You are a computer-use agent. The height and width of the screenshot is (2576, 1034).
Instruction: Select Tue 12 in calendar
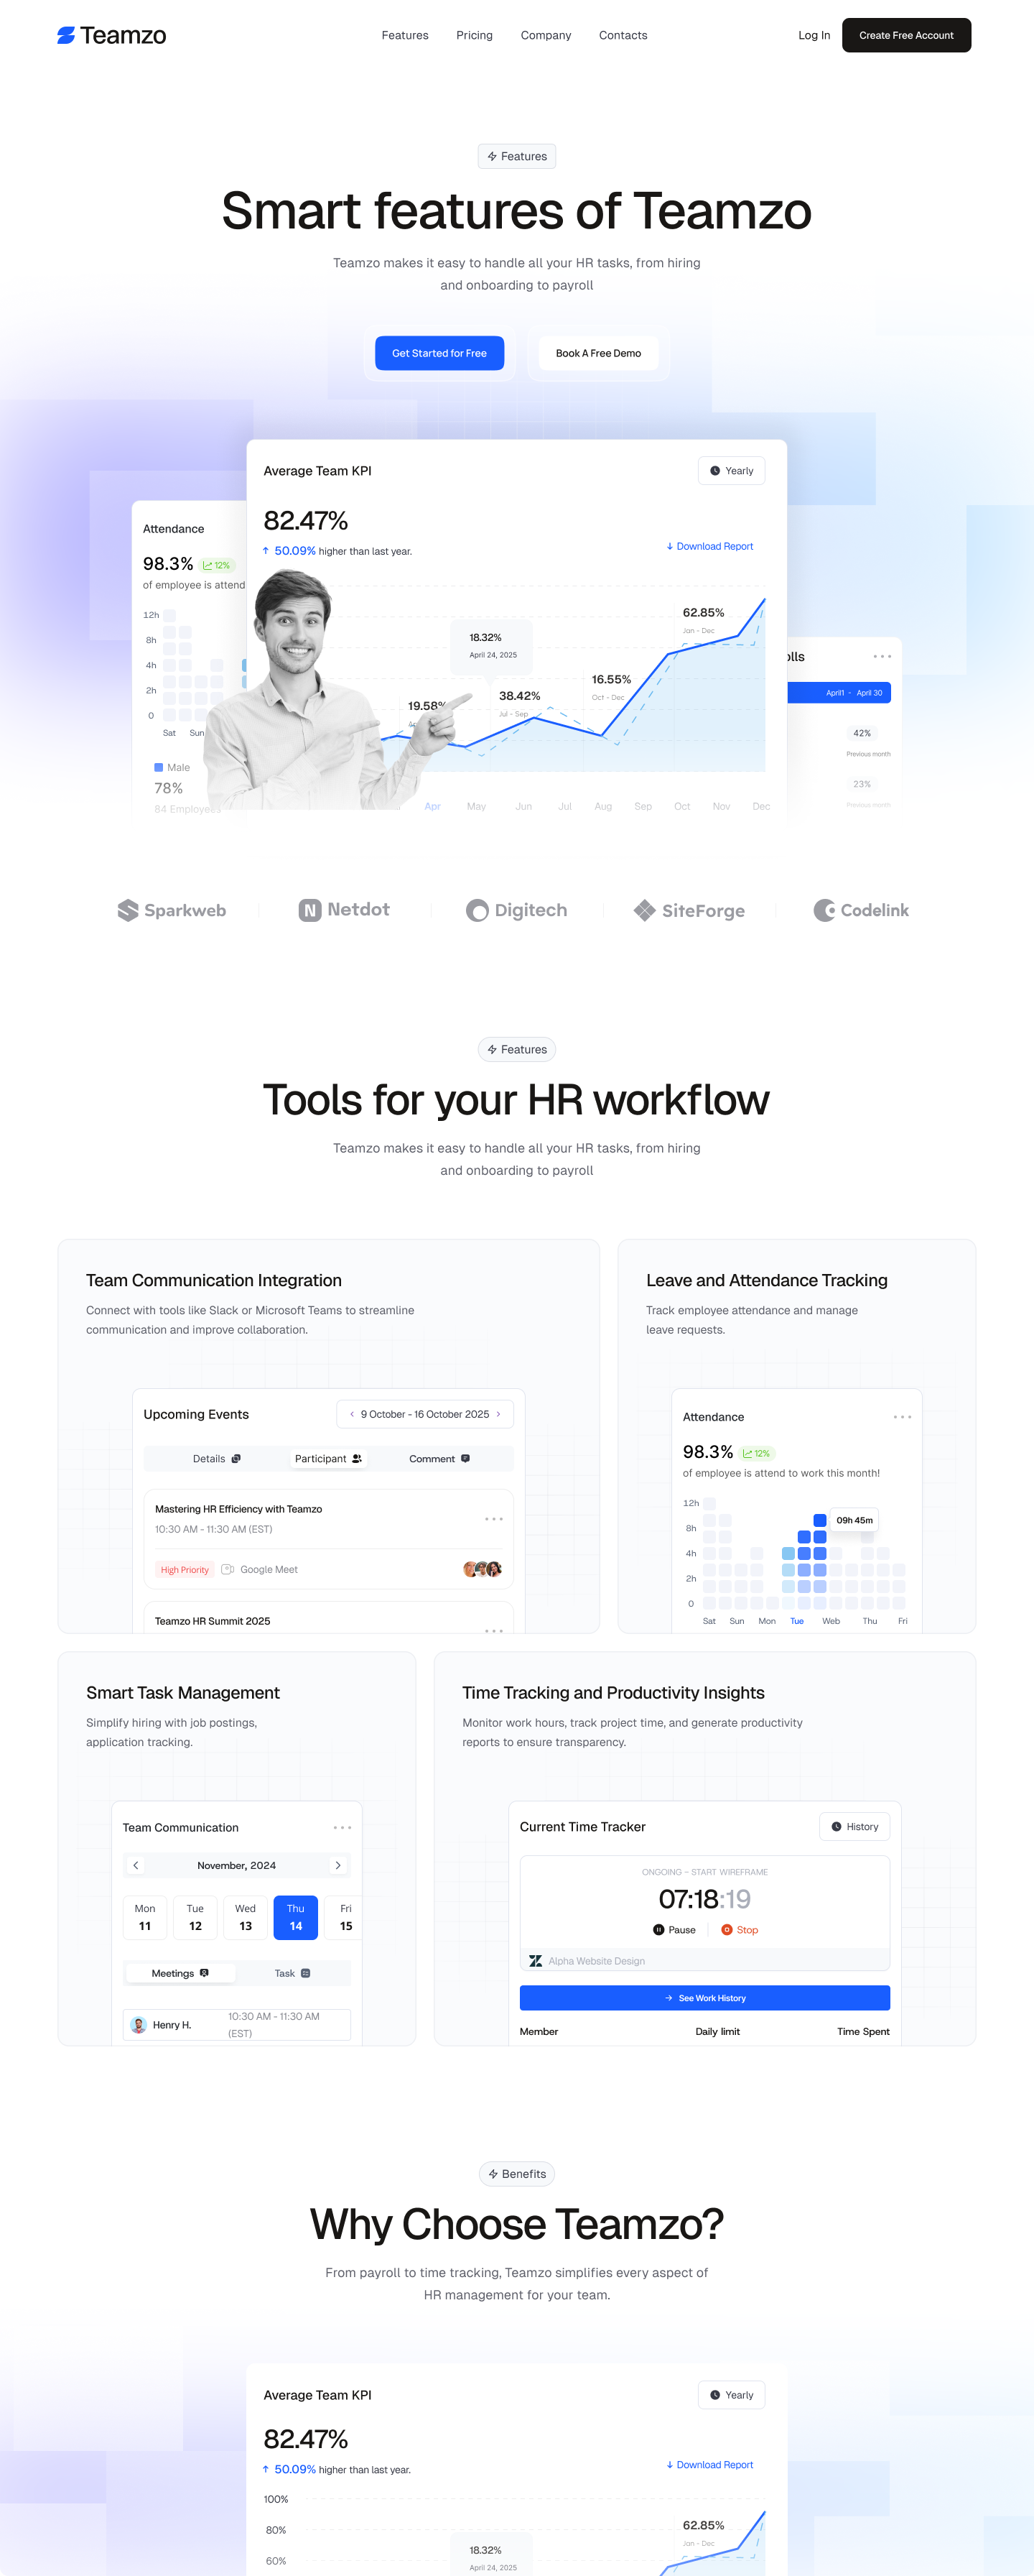[x=195, y=1918]
